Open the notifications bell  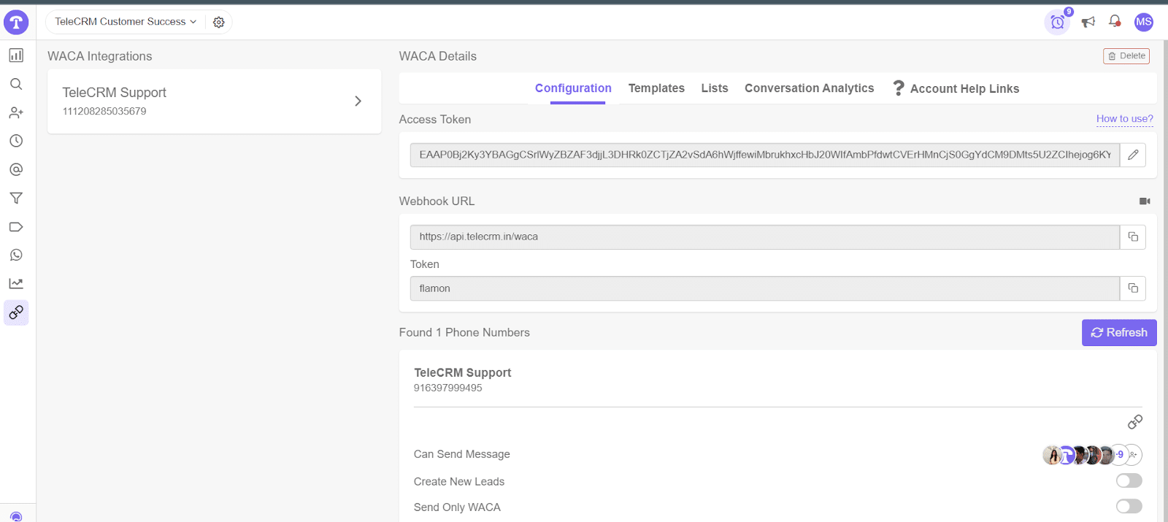coord(1115,21)
